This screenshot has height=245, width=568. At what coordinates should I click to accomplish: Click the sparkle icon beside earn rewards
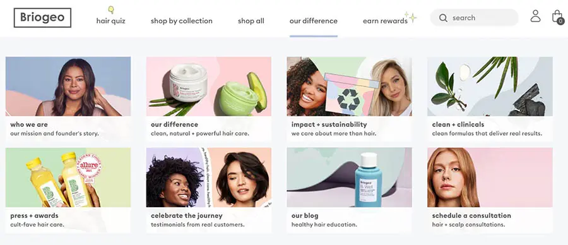pyautogui.click(x=411, y=16)
